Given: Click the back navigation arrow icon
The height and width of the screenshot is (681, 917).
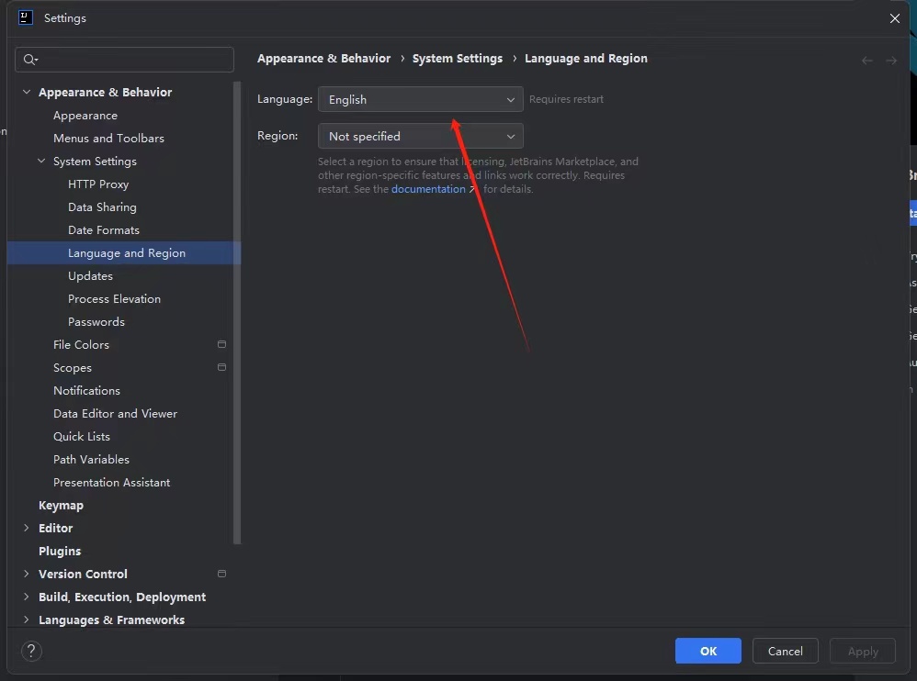Looking at the screenshot, I should tap(866, 61).
